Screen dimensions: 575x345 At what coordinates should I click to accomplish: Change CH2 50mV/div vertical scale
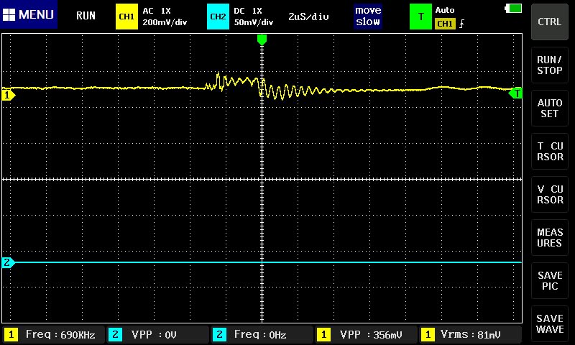click(253, 22)
